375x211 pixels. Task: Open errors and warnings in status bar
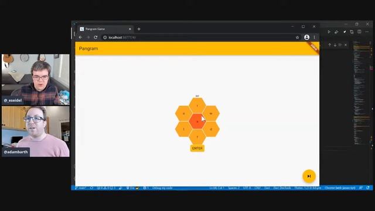106,188
